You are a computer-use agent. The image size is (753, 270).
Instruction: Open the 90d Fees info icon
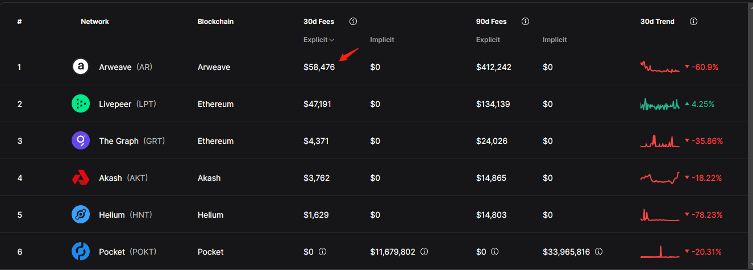coord(525,22)
